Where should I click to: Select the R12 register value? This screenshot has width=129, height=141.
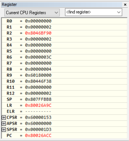click(x=38, y=93)
